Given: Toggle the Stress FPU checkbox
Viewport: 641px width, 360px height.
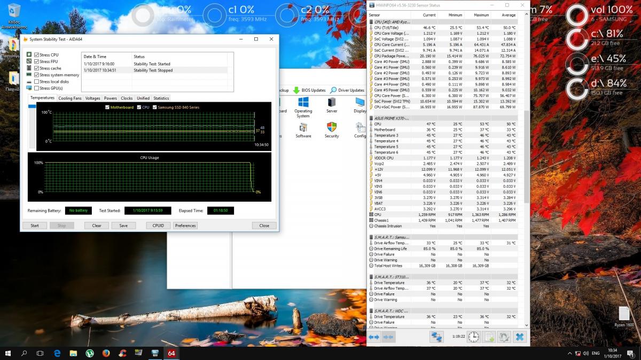Looking at the screenshot, I should 36,61.
